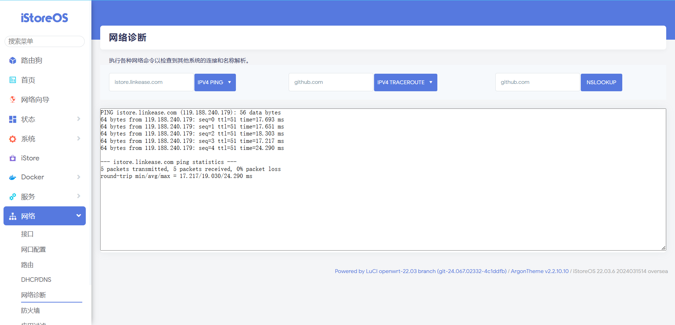Screen dimensions: 675x325
Task: Collapse the 网络 menu section
Action: click(x=79, y=215)
